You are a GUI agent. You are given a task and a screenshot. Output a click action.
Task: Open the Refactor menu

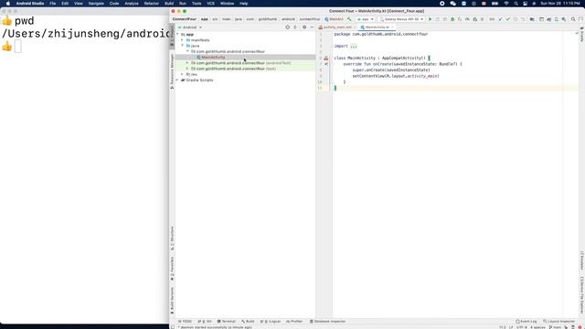152,4
